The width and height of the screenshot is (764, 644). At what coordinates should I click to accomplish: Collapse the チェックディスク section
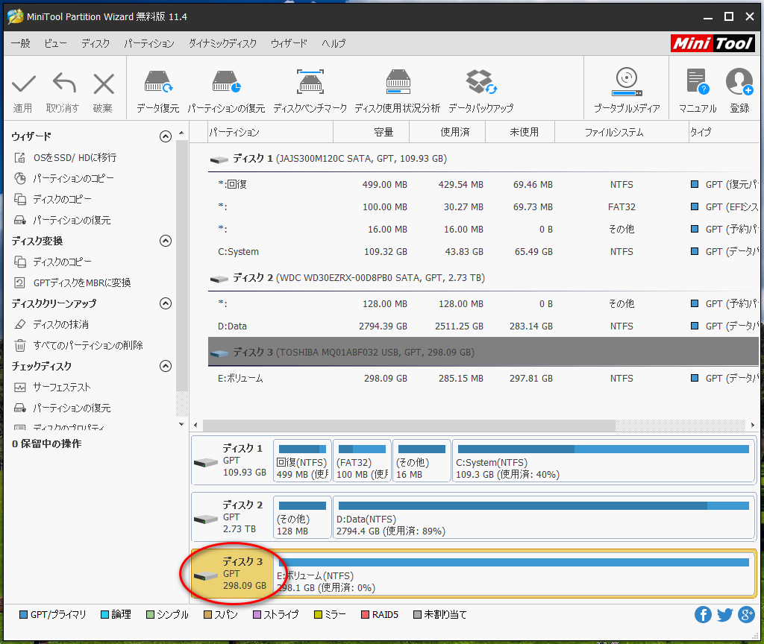pos(166,366)
